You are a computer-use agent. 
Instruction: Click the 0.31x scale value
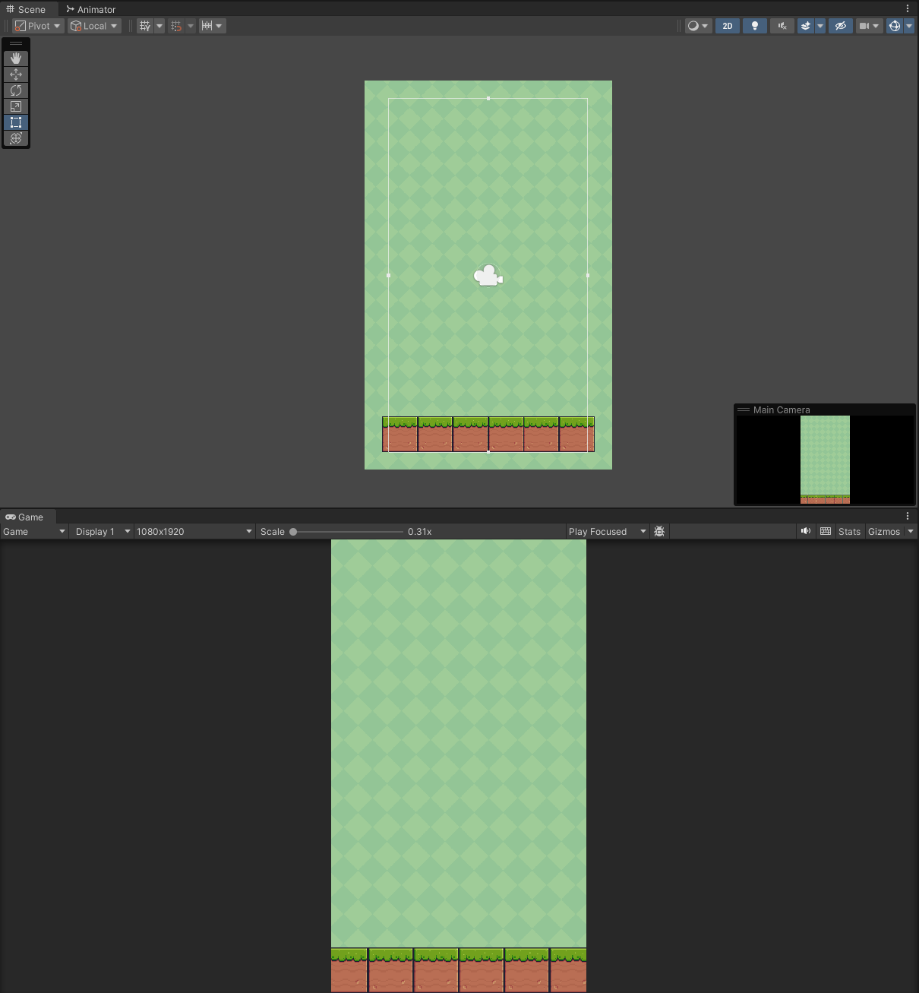click(420, 532)
